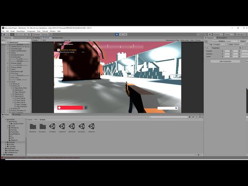Open the Gizmos dropdown arrow

tap(202, 40)
